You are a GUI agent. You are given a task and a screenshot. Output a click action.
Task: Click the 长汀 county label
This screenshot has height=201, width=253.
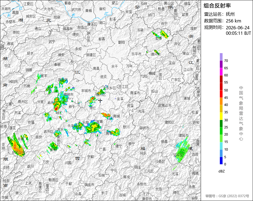point(105,193)
